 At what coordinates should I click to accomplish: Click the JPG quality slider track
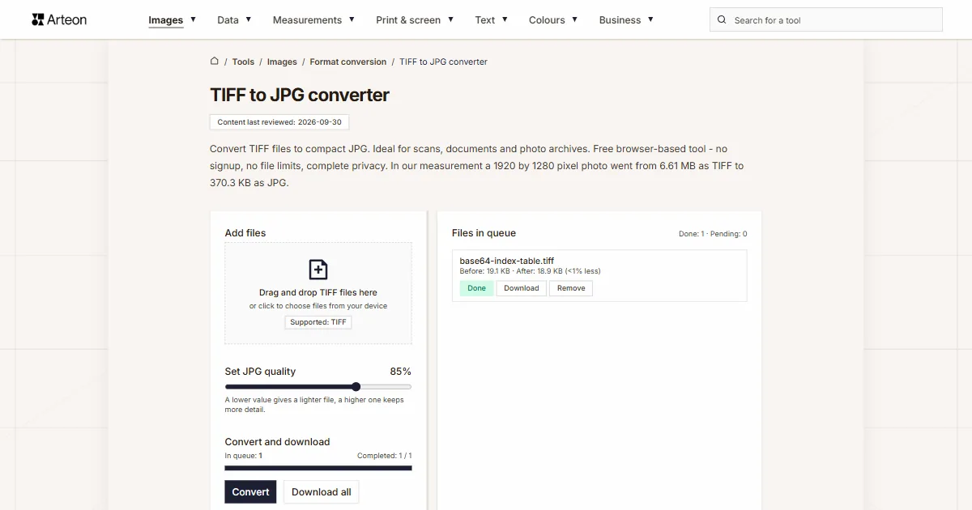(318, 387)
